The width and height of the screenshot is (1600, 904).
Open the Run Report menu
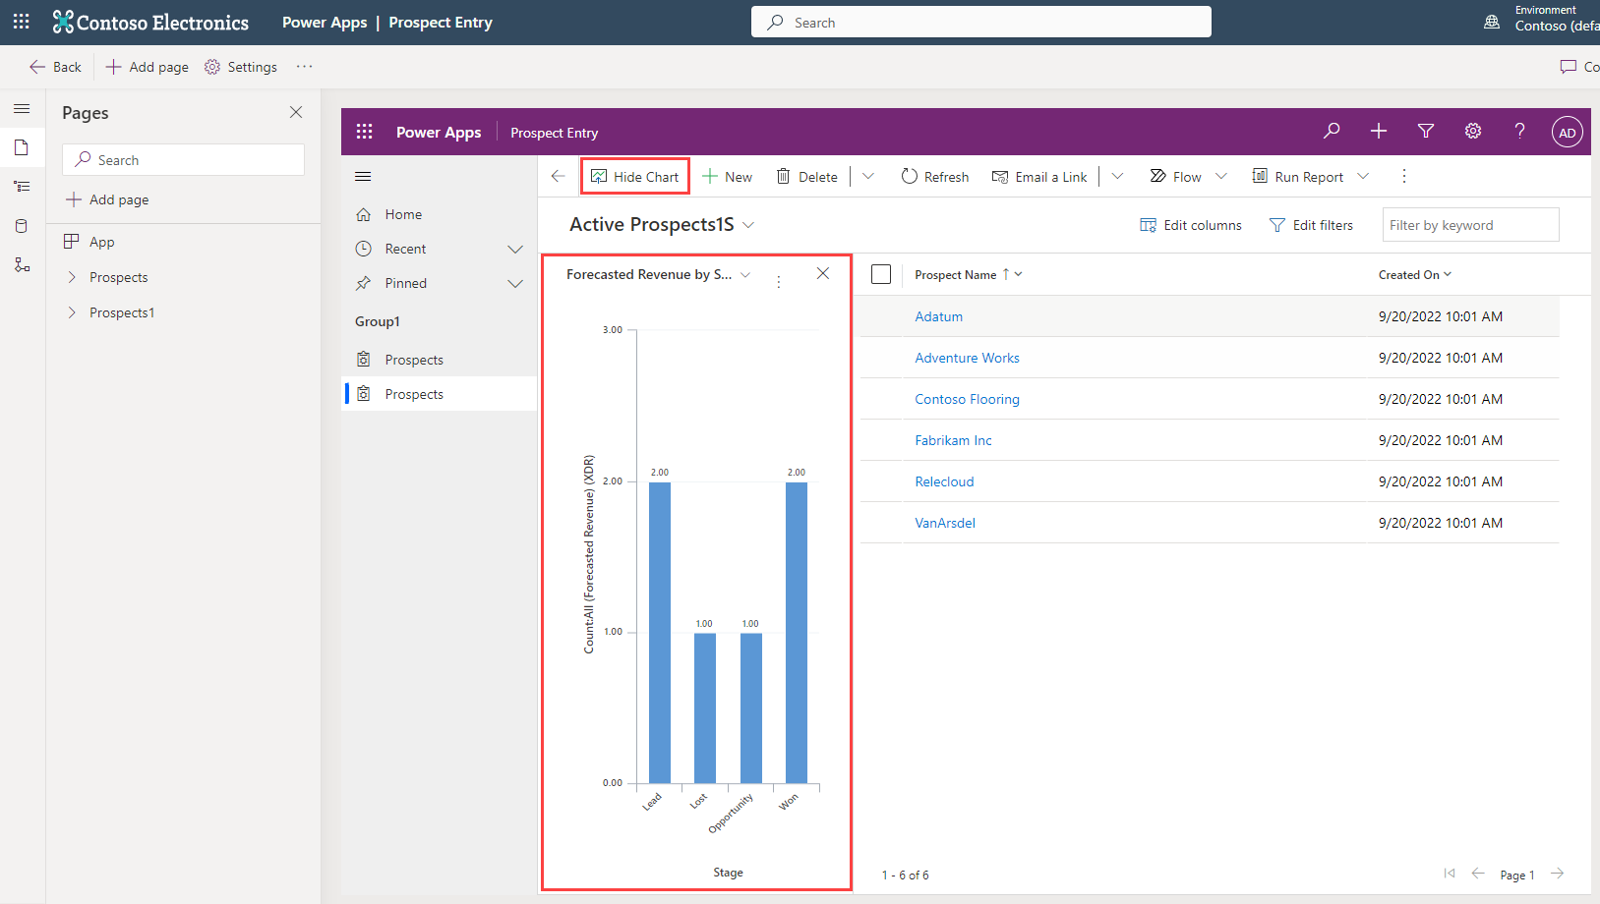point(1310,177)
